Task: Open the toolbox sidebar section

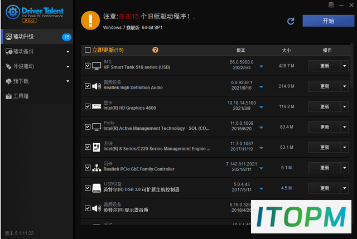Action: 37,96
